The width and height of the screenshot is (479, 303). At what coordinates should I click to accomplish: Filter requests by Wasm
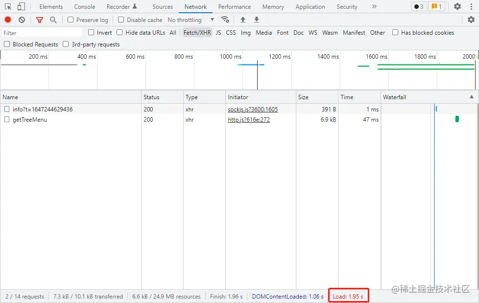click(330, 33)
